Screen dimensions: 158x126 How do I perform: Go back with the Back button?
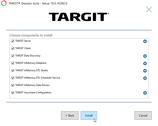point(70,115)
